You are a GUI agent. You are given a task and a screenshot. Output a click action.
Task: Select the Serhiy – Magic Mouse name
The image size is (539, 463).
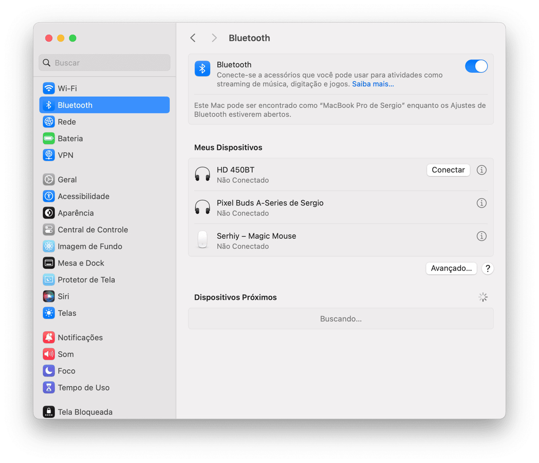256,236
